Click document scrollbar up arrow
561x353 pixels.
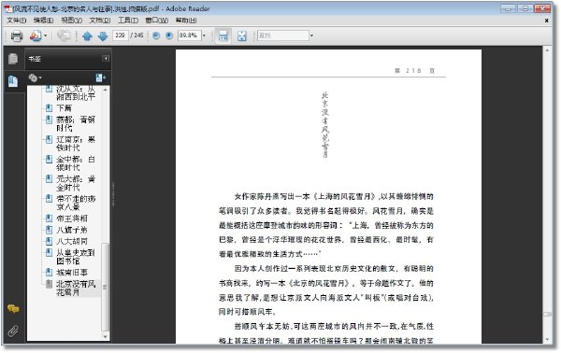click(x=547, y=50)
